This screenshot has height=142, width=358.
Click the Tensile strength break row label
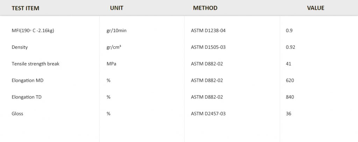[x=35, y=64]
